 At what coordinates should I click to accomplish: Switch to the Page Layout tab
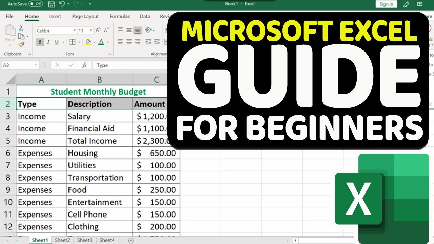[x=85, y=16]
